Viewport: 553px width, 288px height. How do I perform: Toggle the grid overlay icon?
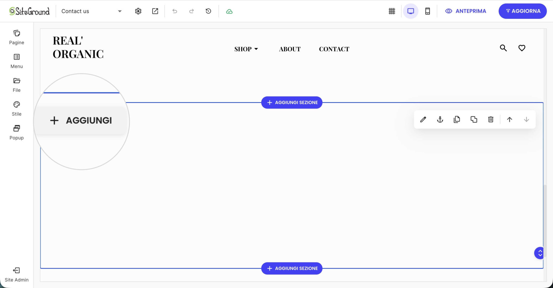[x=392, y=11]
